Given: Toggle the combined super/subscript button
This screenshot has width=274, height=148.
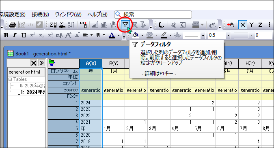Looking at the screenshot, I should [50, 35].
